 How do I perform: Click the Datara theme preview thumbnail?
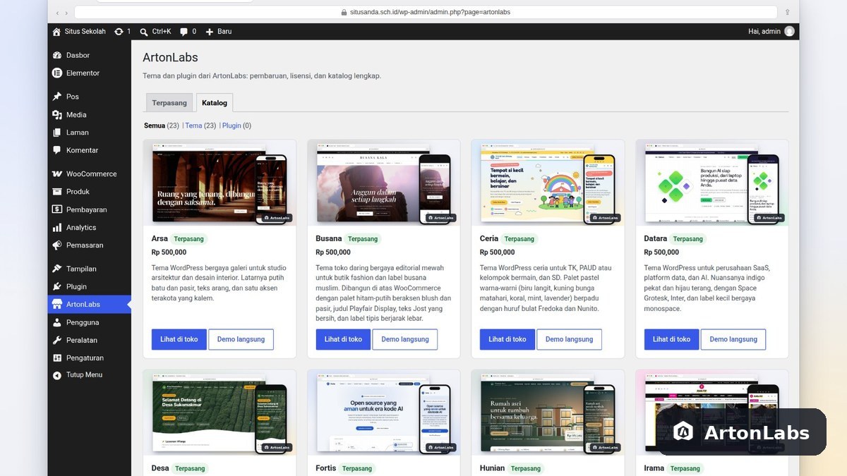[712, 183]
